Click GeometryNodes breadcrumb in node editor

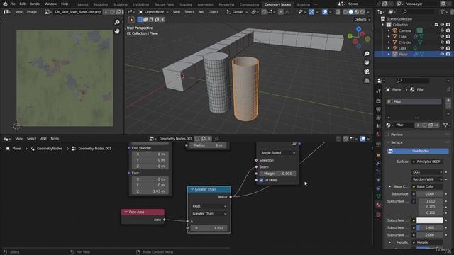click(x=50, y=149)
